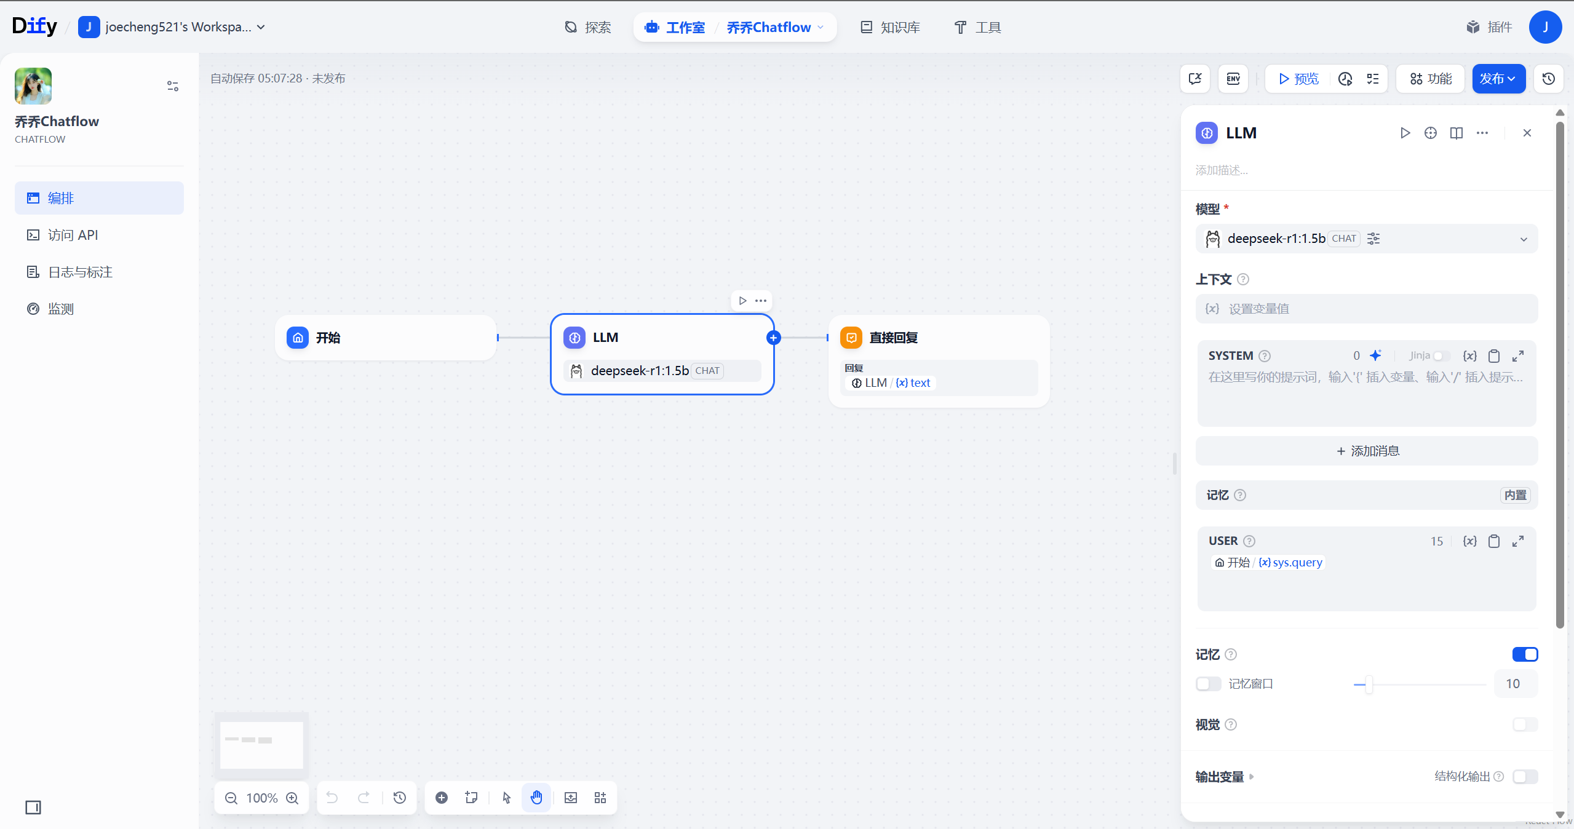Add a new node with plus icon
Screen dimensions: 1574x829
(442, 798)
